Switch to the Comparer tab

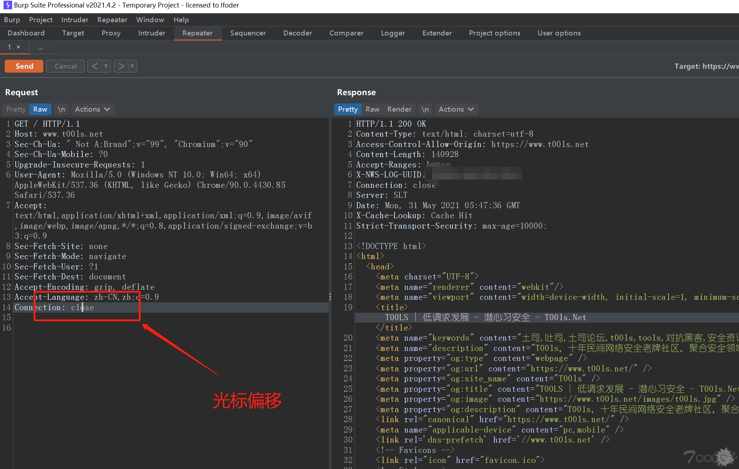[x=346, y=33]
